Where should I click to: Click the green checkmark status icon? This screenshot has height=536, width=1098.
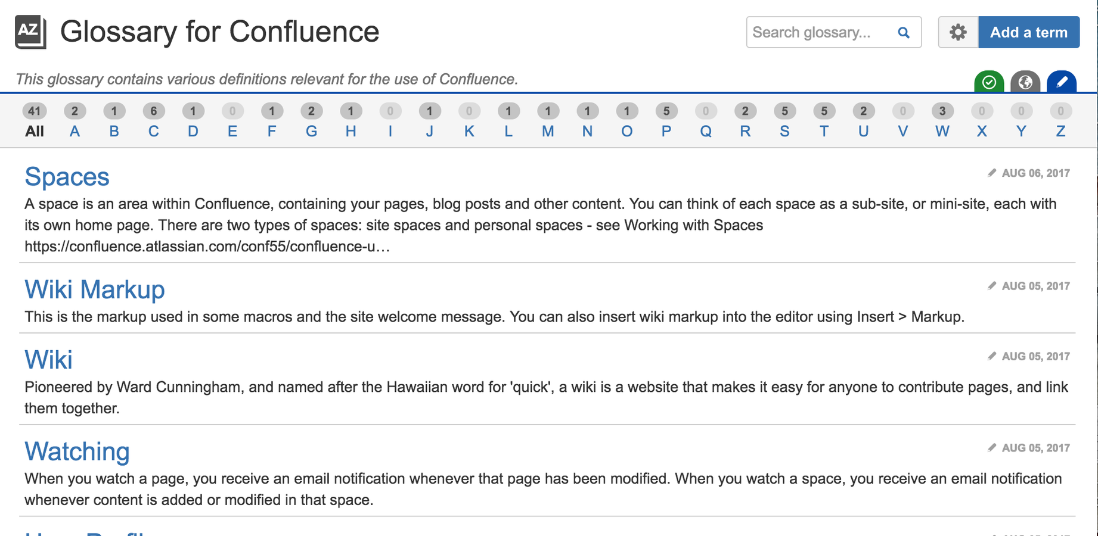(989, 82)
